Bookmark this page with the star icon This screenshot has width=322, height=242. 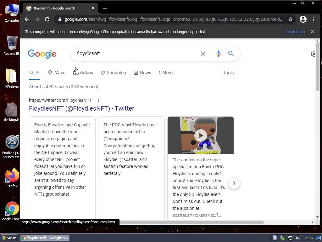coord(290,19)
